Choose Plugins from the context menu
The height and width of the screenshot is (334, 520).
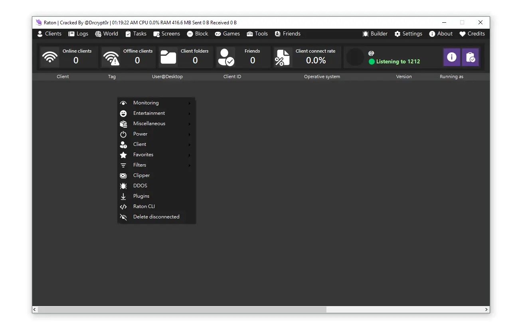click(x=141, y=196)
